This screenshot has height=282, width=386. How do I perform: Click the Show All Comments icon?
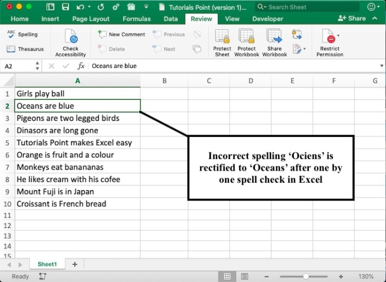[x=197, y=49]
